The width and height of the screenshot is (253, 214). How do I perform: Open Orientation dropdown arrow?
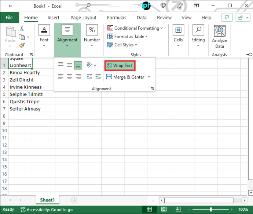click(x=95, y=65)
